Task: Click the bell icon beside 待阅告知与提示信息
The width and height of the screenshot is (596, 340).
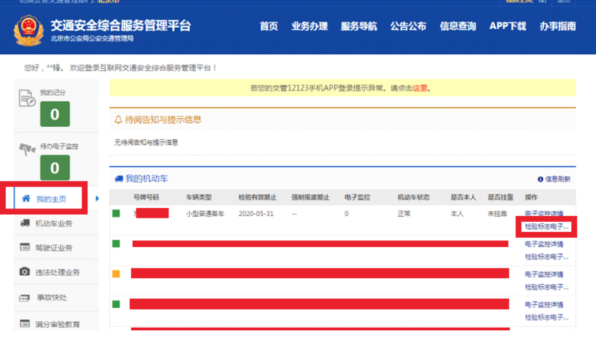Action: tap(117, 119)
